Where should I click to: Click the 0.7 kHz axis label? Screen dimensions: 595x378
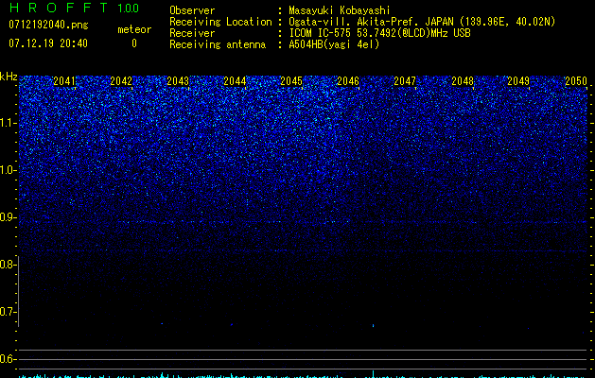(7, 312)
